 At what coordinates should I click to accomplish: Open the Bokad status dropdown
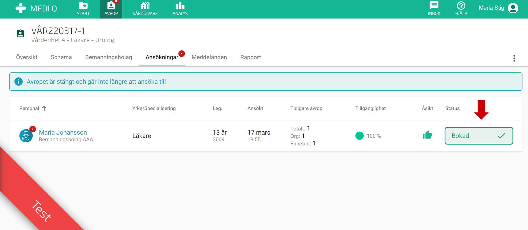[479, 136]
